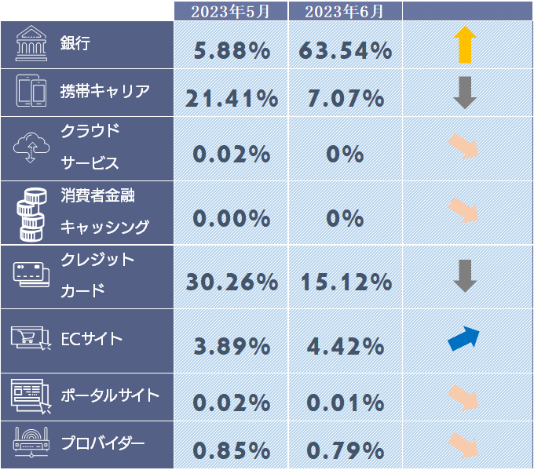
Task: Click the 30.26% credit card value
Action: tap(232, 281)
